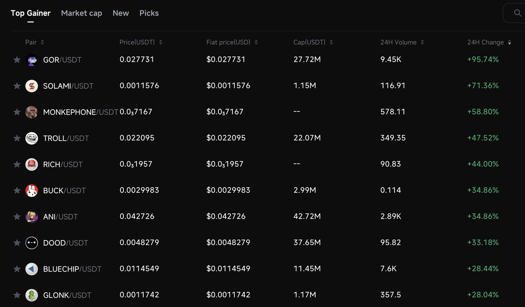Click the 0.0011742 GLONK price
The image size is (525, 307).
click(139, 295)
